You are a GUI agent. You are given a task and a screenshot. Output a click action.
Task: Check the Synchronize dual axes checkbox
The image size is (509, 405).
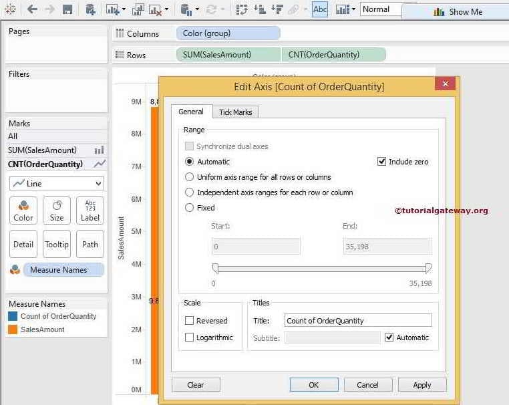tap(189, 146)
